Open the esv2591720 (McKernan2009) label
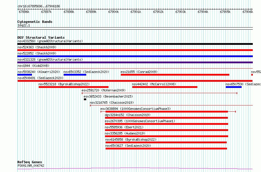Screen dimensions: 261x172 click(x=104, y=90)
